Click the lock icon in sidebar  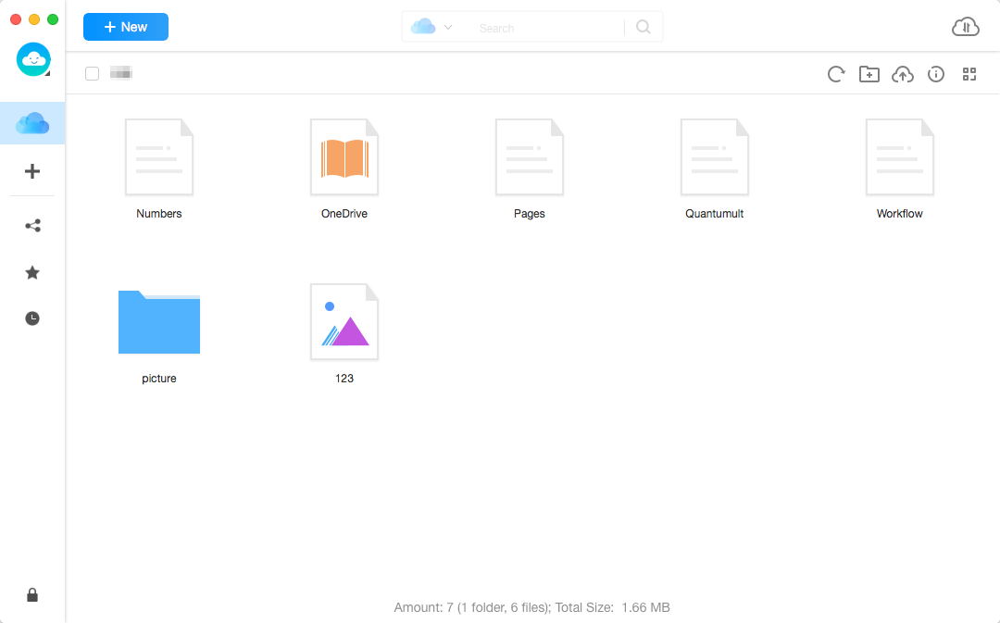pos(32,595)
